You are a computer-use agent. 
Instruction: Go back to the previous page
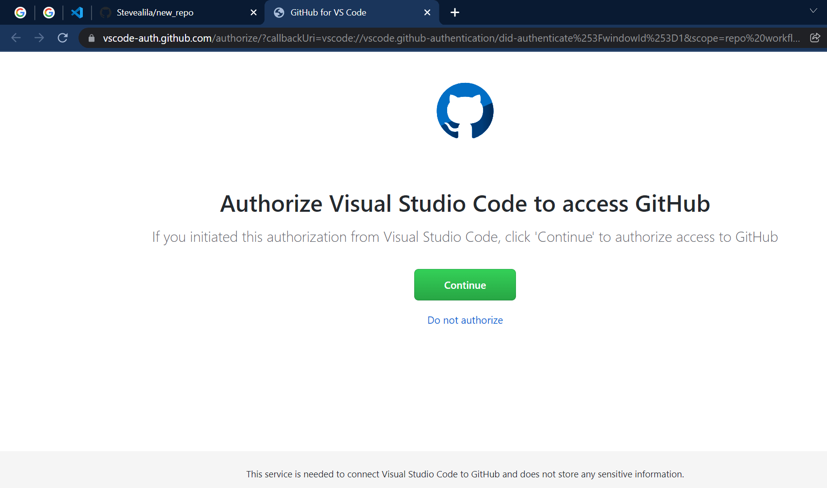pos(16,38)
